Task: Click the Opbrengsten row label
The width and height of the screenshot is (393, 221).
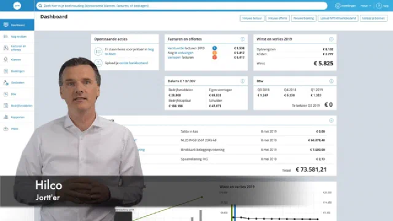Action: point(266,49)
